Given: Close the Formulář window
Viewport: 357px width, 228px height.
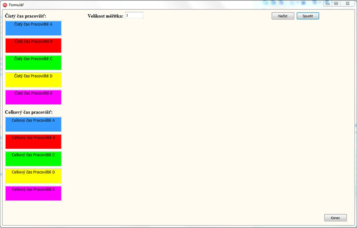Looking at the screenshot, I should pyautogui.click(x=348, y=3).
